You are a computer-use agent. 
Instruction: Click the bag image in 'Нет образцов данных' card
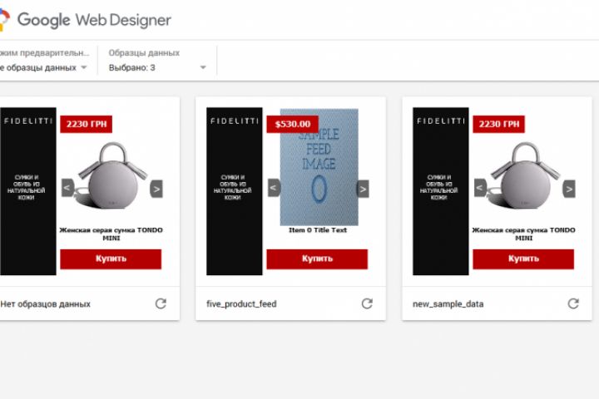point(111,175)
